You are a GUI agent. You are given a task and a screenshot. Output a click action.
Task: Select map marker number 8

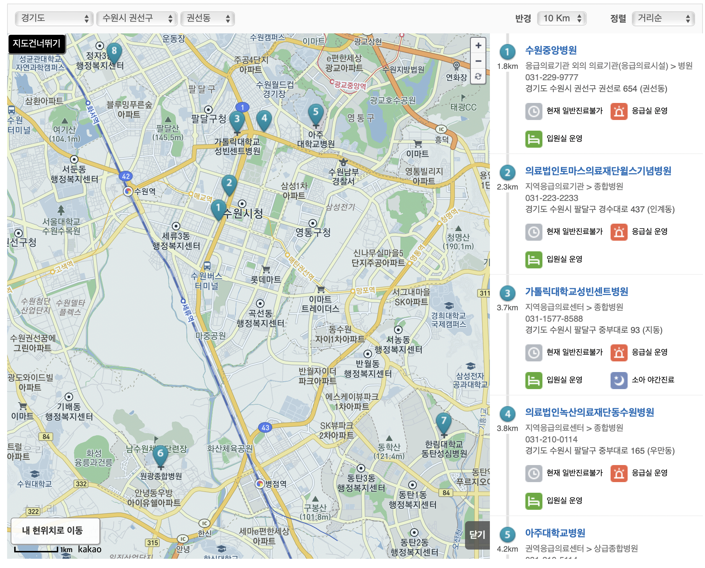114,51
